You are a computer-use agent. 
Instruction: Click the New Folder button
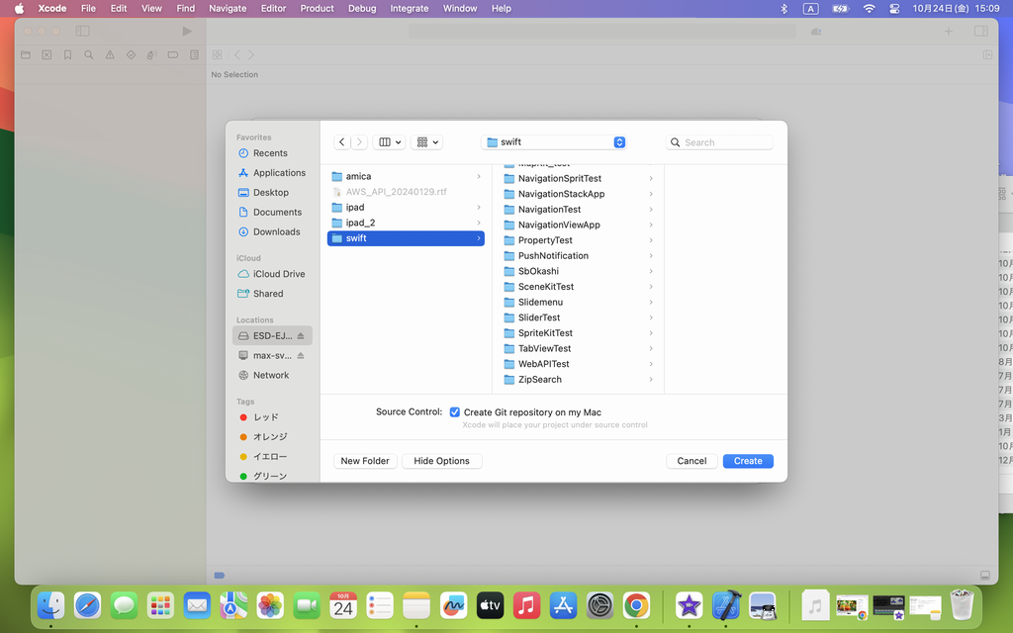[x=365, y=461]
